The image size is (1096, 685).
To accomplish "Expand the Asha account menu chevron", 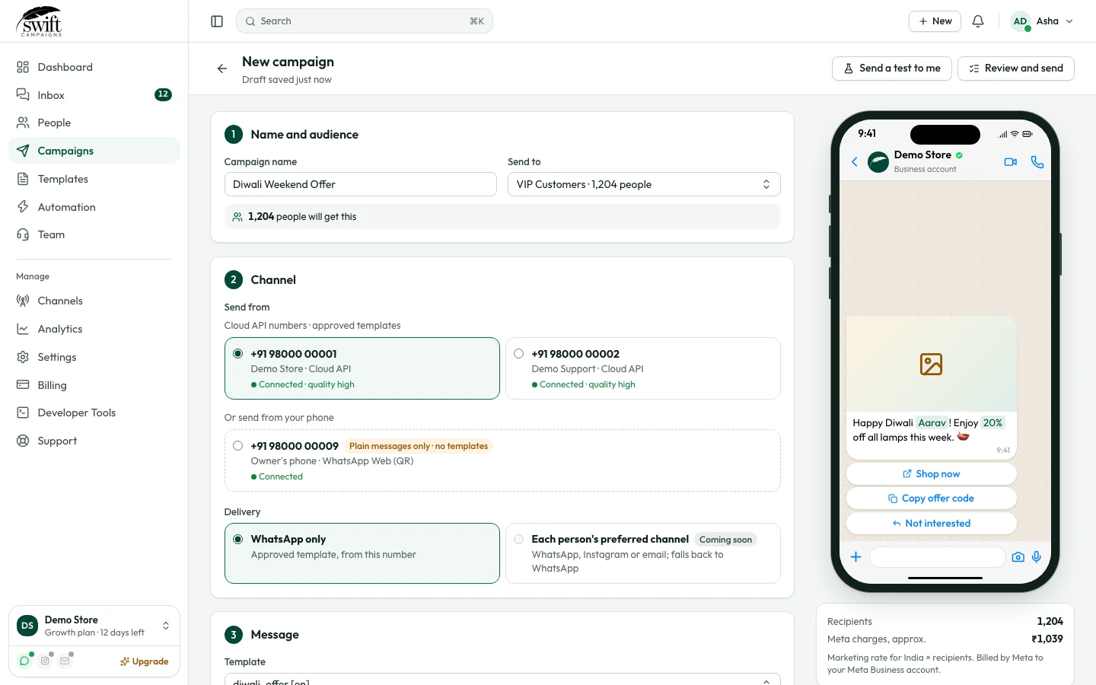I will pyautogui.click(x=1069, y=21).
